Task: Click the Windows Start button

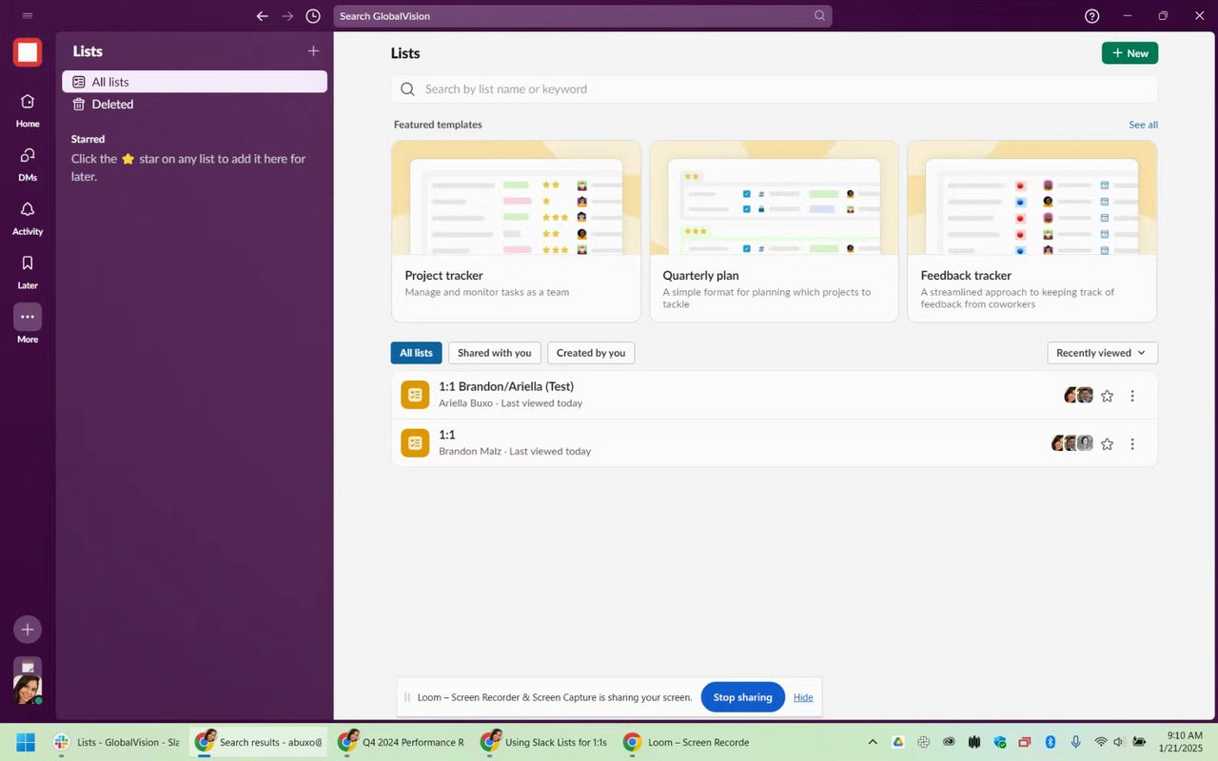Action: [x=26, y=742]
